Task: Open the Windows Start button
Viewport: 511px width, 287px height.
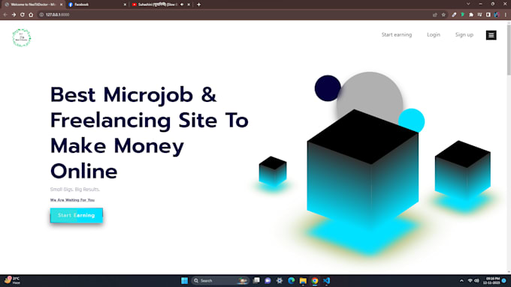Action: (x=184, y=280)
